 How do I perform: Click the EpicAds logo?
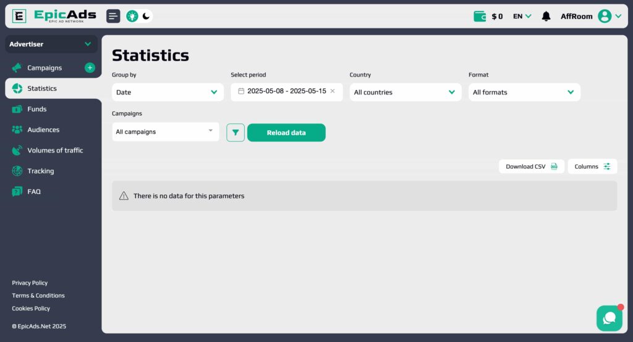(54, 16)
